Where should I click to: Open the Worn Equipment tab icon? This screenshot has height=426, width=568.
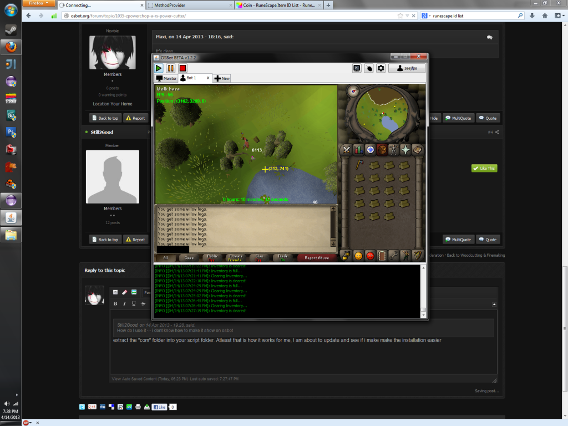coord(394,150)
